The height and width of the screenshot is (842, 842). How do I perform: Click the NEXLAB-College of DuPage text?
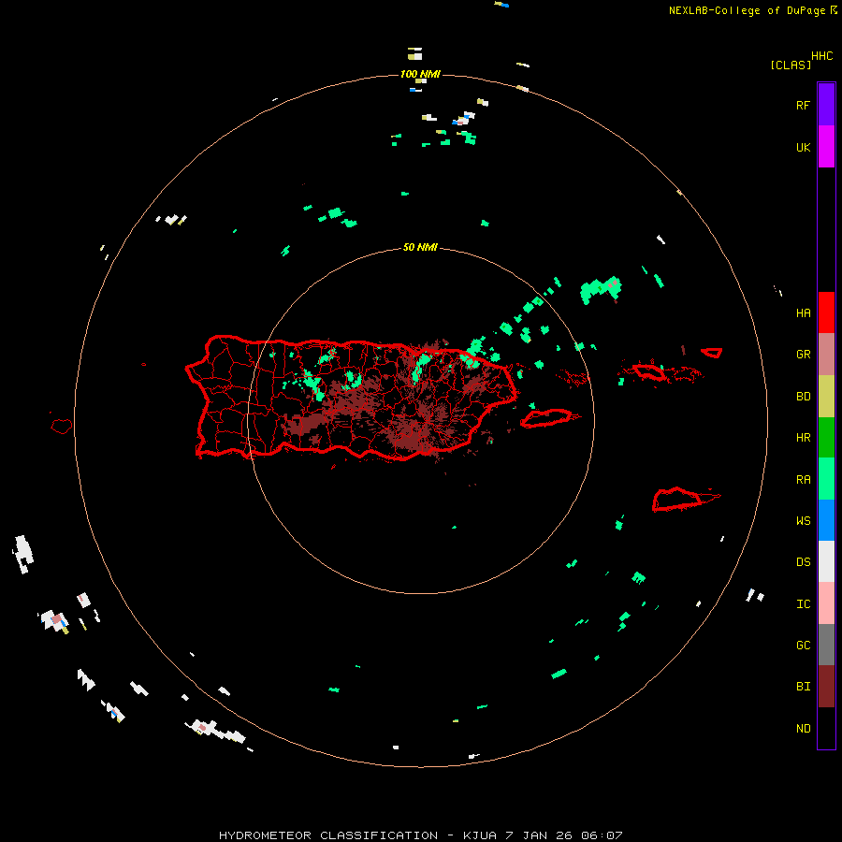747,10
